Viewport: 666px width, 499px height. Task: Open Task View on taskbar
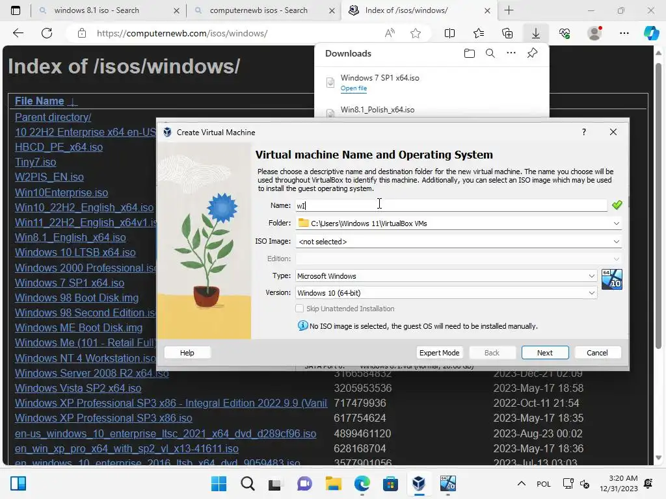pos(275,483)
